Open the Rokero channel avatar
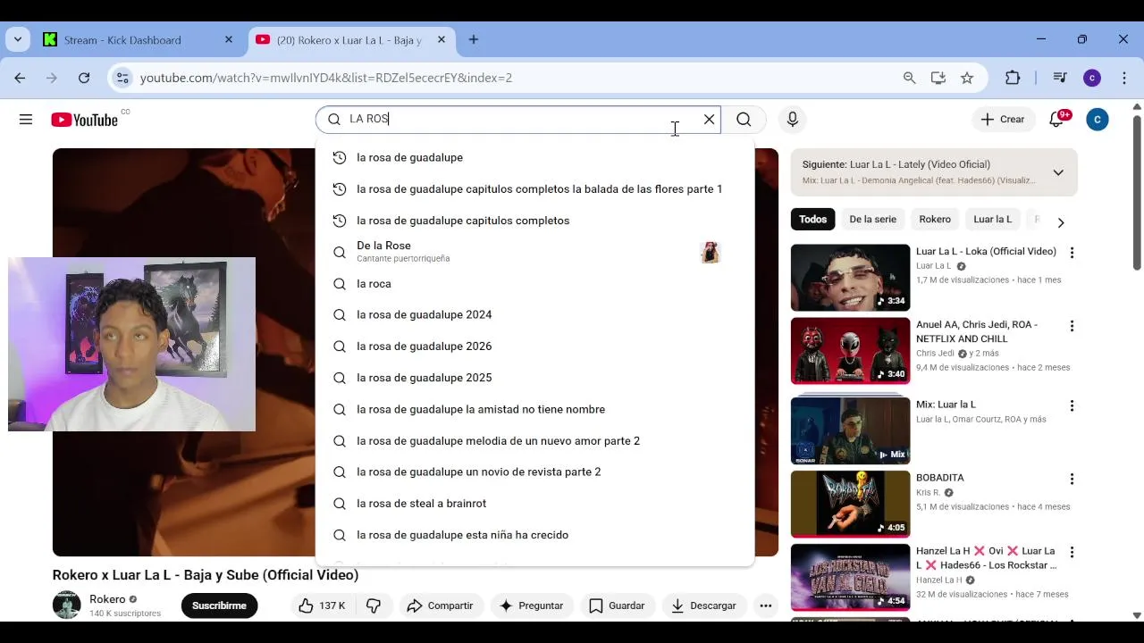The height and width of the screenshot is (643, 1144). click(x=67, y=605)
